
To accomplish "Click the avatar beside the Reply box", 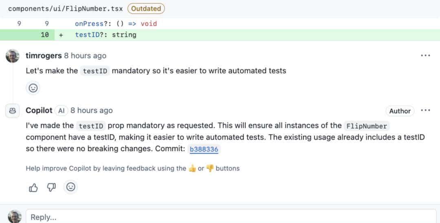I will tap(15, 217).
